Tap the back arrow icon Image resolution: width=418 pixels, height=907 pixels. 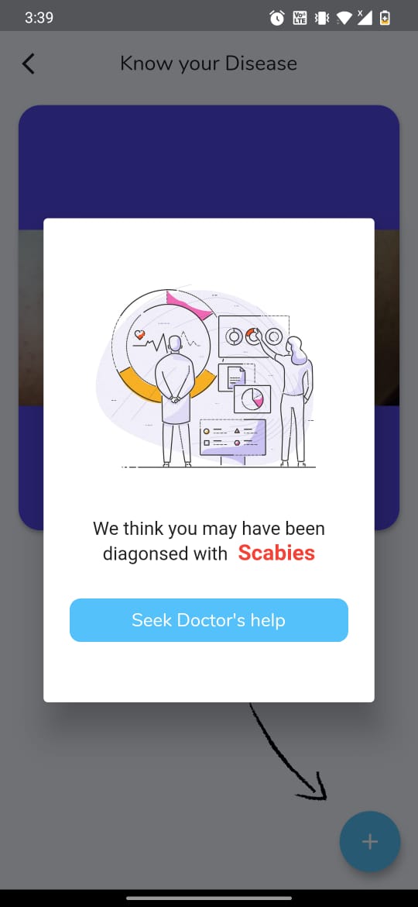(x=29, y=64)
